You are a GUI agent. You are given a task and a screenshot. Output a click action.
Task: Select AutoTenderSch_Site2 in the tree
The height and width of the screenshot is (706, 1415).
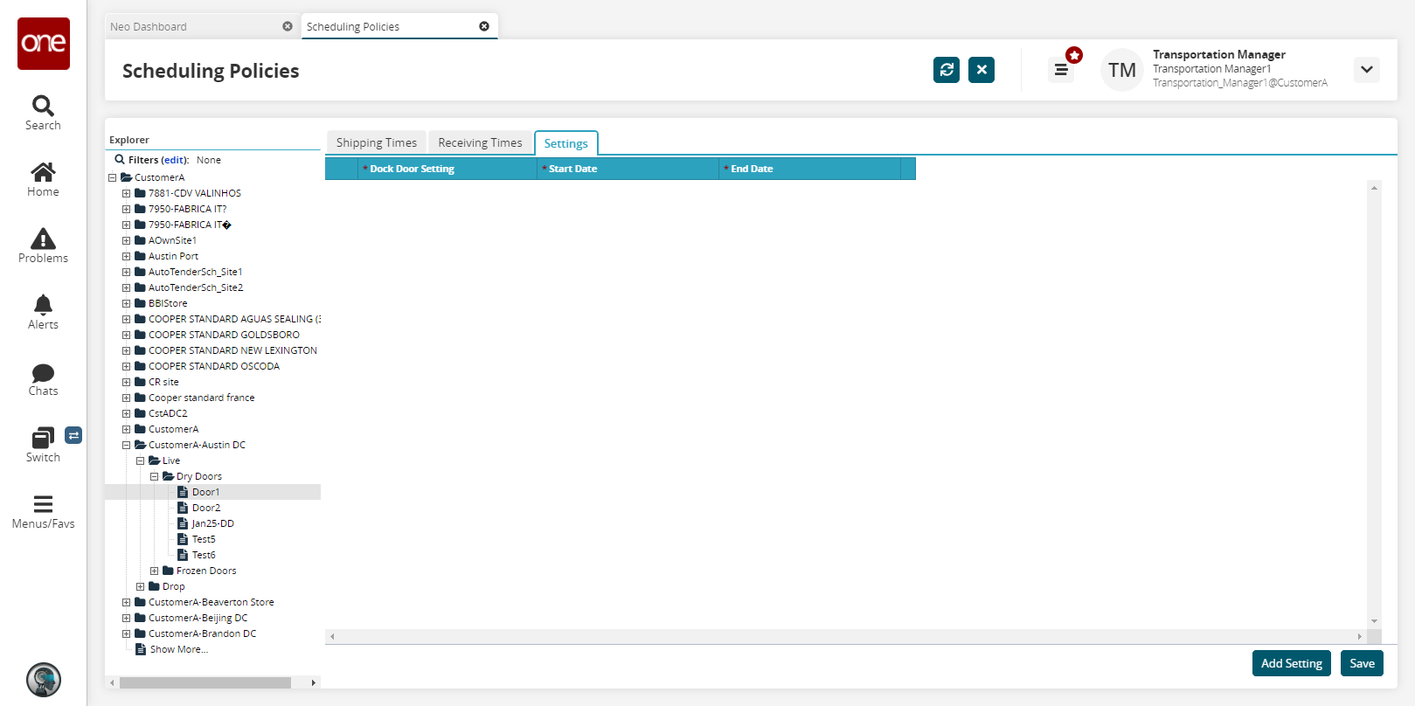196,287
